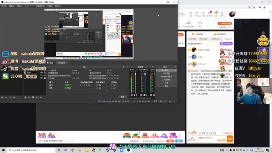The image size is (272, 153).
Task: Collapse the diamond fan league widget
Action: (x=263, y=33)
